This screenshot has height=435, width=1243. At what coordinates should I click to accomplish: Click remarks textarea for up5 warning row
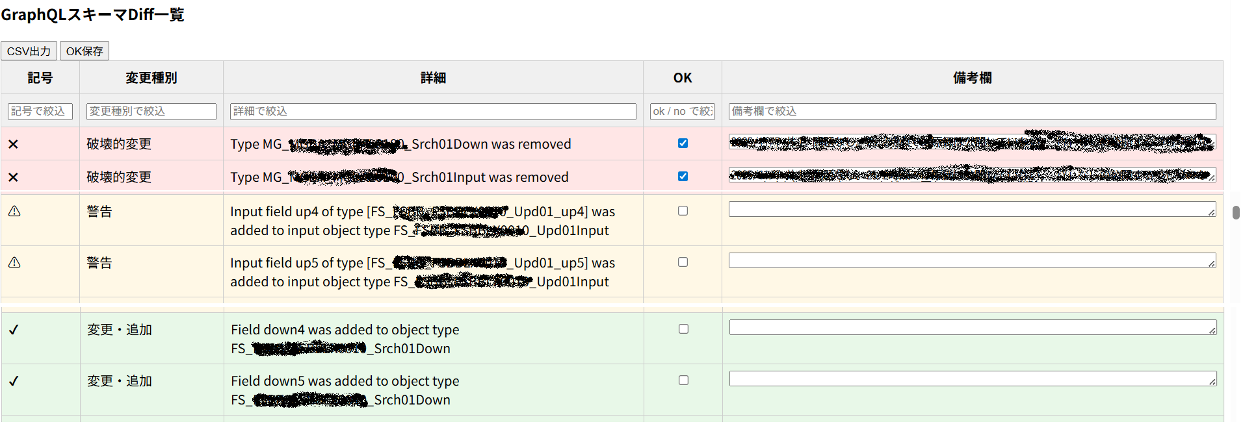[972, 260]
